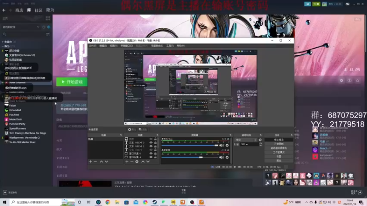Toggle visibility of 文本 (GDI+) 2 source
The height and width of the screenshot is (206, 367).
coord(151,146)
